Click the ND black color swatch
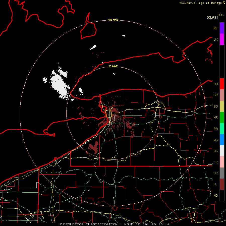Screen dimensions: 226x226 [x=222, y=195]
